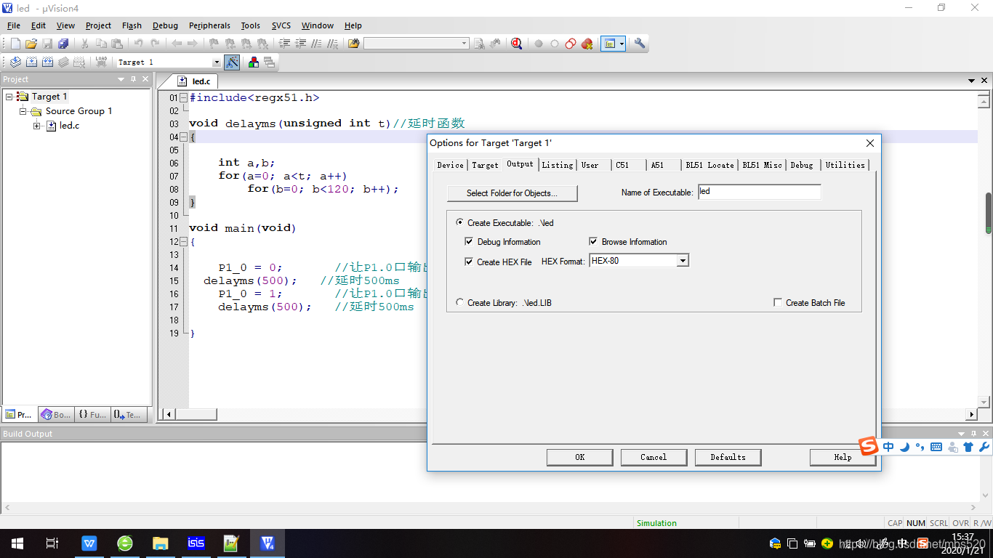Click the editor horizontal scrollbar thumb
Screen dimensions: 993x558
coord(196,414)
